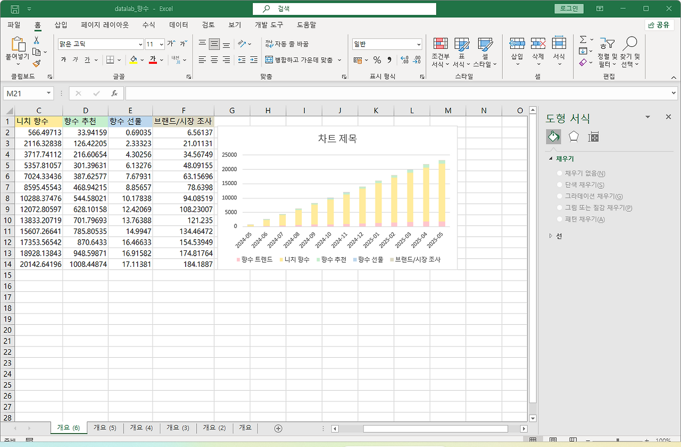Viewport: 681px width, 447px height.
Task: Click the percent style icon
Action: 377,60
